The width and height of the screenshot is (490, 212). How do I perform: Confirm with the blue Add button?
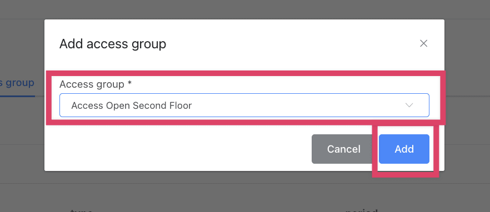tap(404, 149)
